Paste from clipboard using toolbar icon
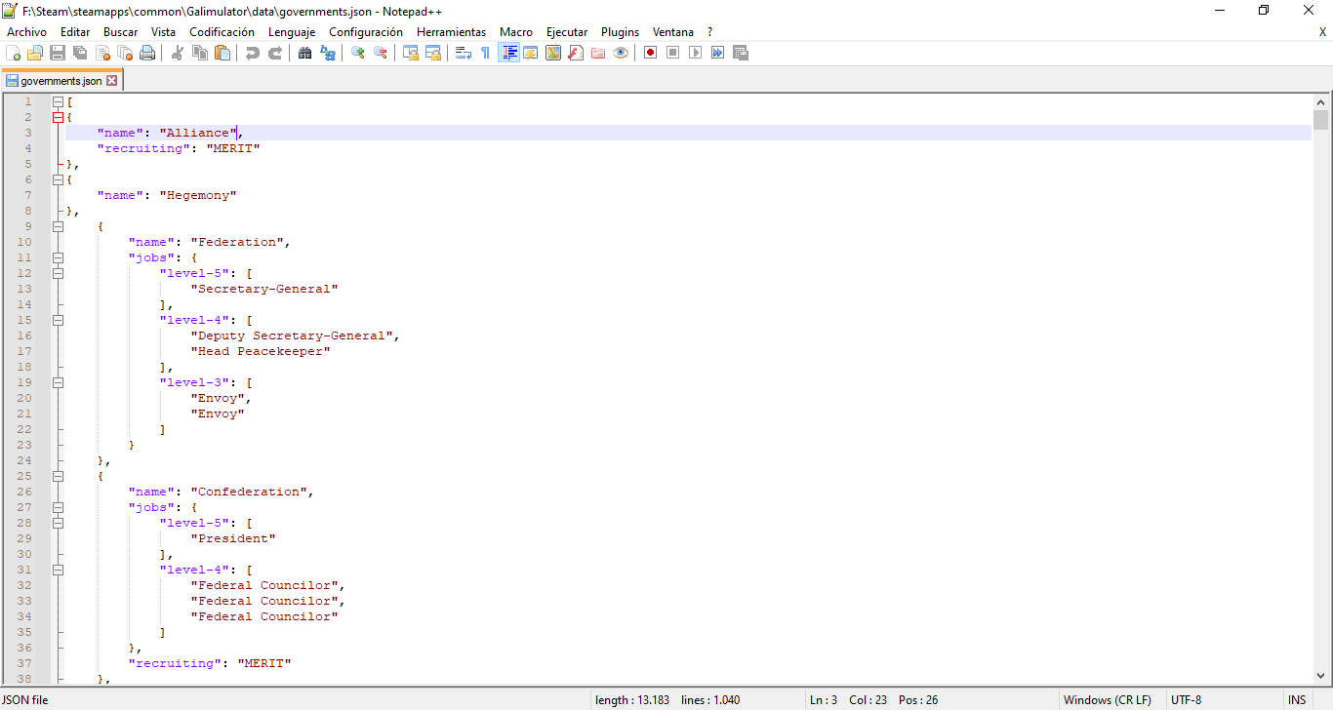Viewport: 1333px width, 710px height. (x=222, y=53)
